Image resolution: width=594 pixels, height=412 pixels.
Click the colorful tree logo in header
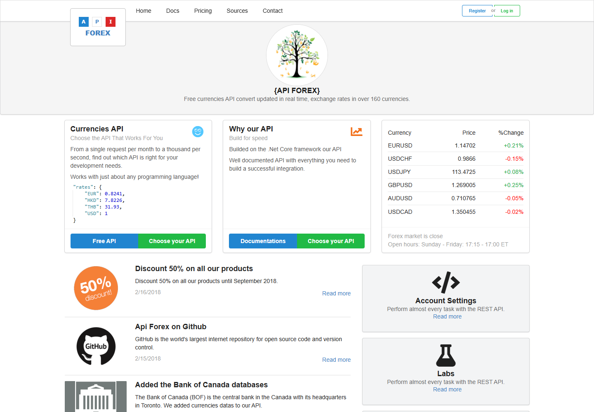pos(297,55)
